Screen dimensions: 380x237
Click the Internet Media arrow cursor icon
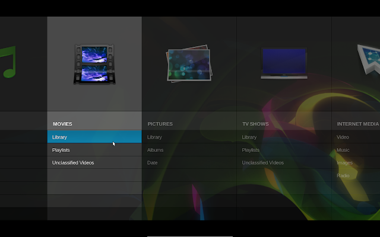(369, 59)
